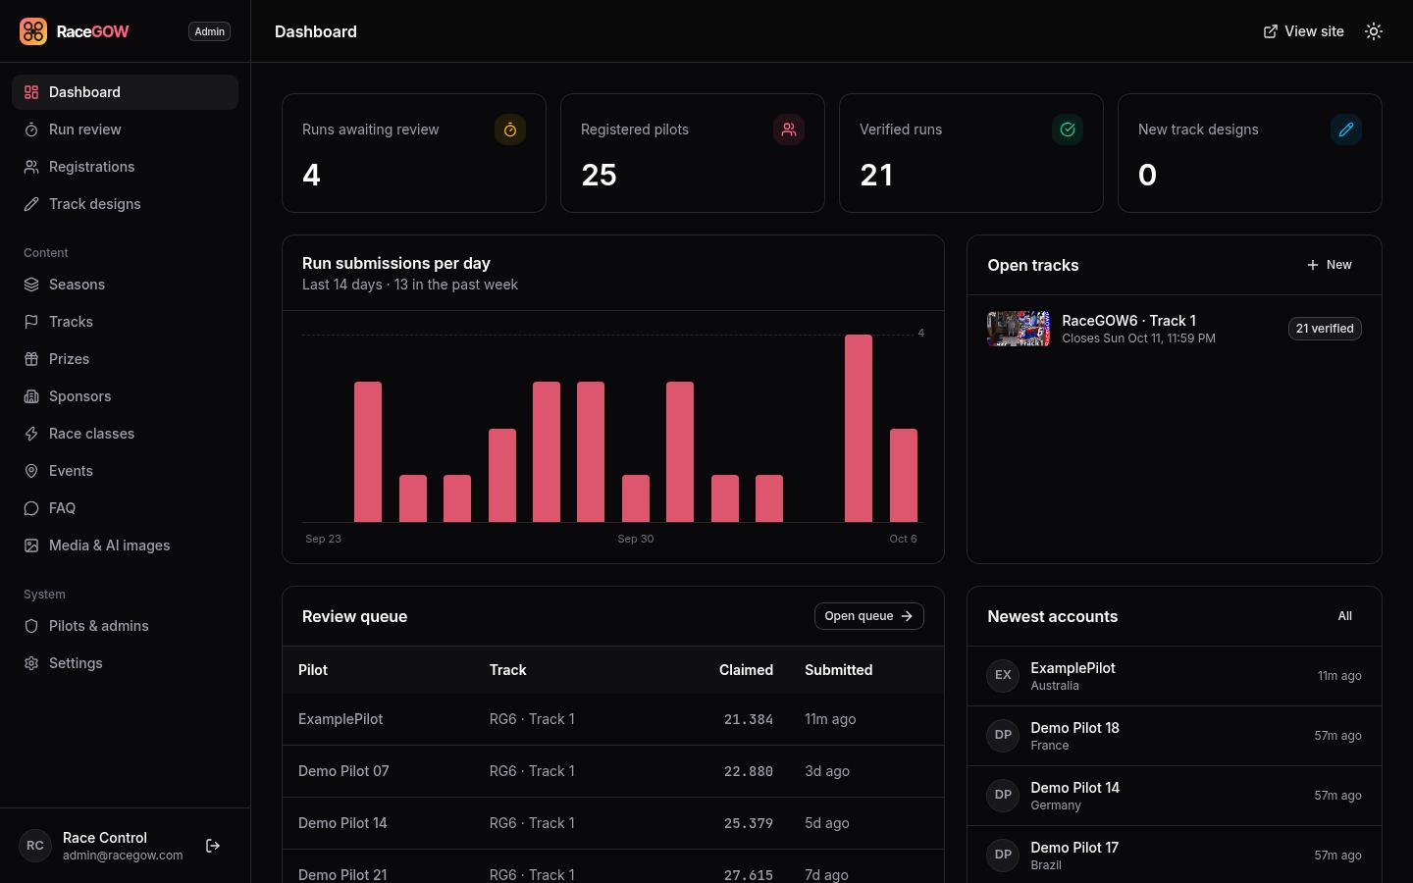Click the Open queue button
This screenshot has height=883, width=1413.
click(868, 616)
